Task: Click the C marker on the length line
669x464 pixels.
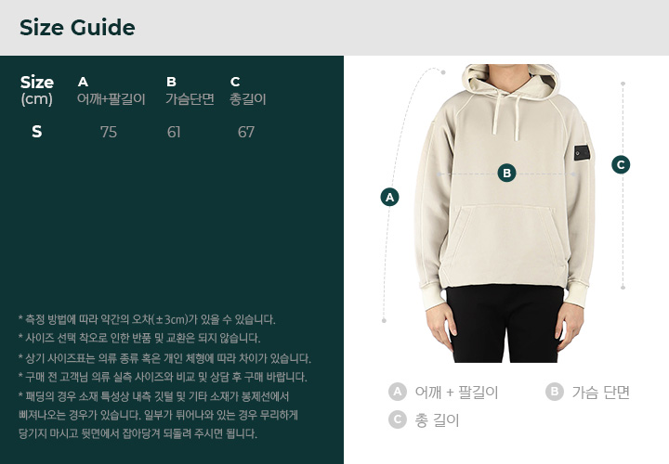Action: (x=621, y=164)
